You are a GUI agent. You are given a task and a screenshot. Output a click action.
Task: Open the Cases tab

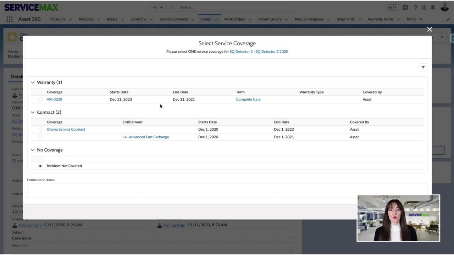pyautogui.click(x=206, y=19)
